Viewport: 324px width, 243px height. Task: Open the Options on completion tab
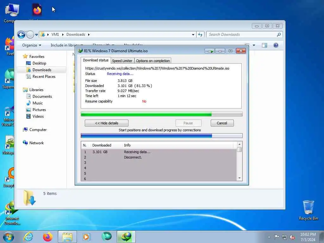(153, 61)
